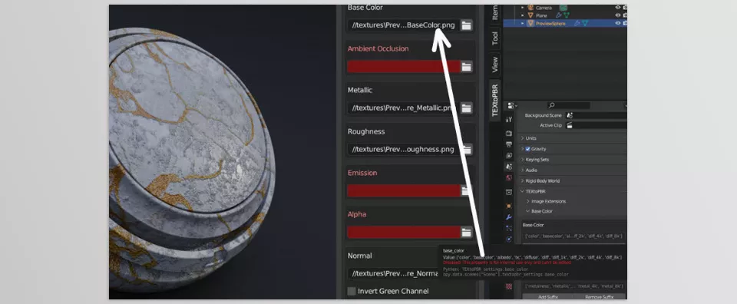Open the Texture properties checker icon
Viewport: 737px width, 304px height.
click(508, 286)
